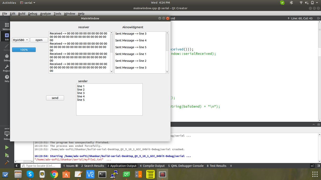Click the receiver list scrollbar handle
The image size is (321, 180).
click(112, 43)
